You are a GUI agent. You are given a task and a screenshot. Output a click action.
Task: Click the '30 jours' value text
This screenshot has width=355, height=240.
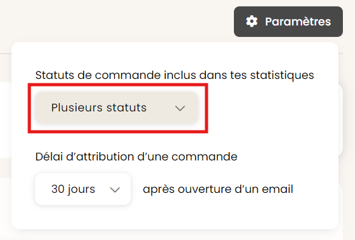pyautogui.click(x=73, y=189)
